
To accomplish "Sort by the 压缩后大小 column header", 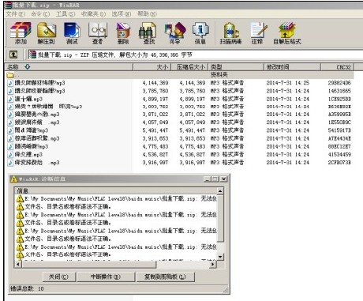I will [x=189, y=67].
